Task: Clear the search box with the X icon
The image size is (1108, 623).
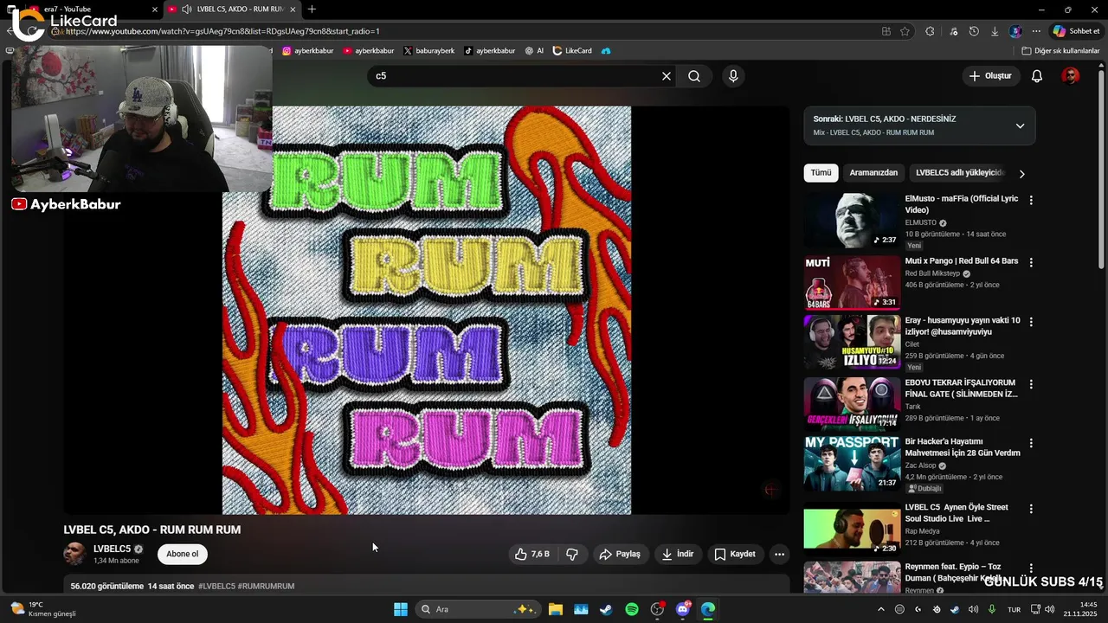Action: 667,76
